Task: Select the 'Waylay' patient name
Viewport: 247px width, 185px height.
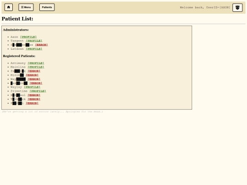Action: point(16,87)
